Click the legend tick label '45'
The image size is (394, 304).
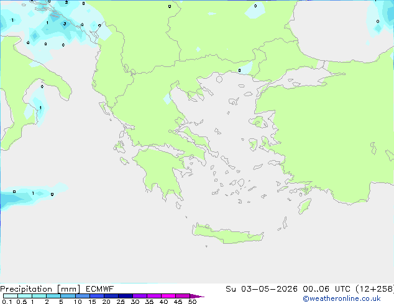pos(178,302)
